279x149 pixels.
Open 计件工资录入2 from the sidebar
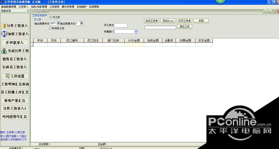point(15,108)
